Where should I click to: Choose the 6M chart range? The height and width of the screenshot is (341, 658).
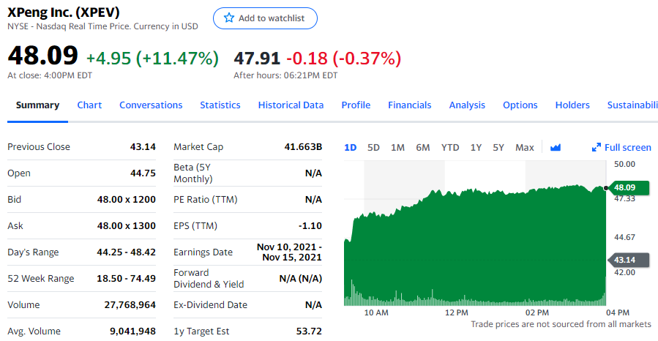pos(423,147)
